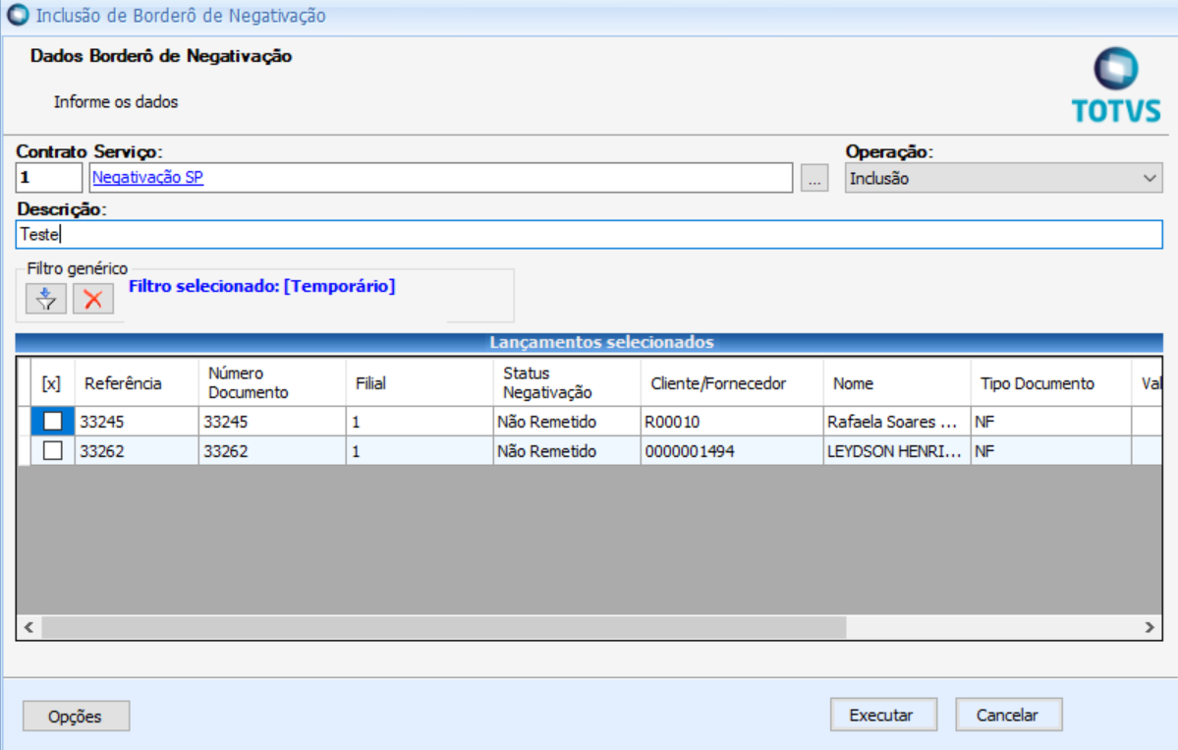Select the R00010 client cell
Screen dimensions: 1178x750
click(x=732, y=422)
